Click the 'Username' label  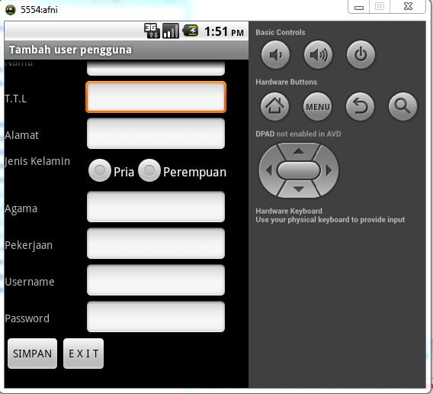(x=30, y=282)
